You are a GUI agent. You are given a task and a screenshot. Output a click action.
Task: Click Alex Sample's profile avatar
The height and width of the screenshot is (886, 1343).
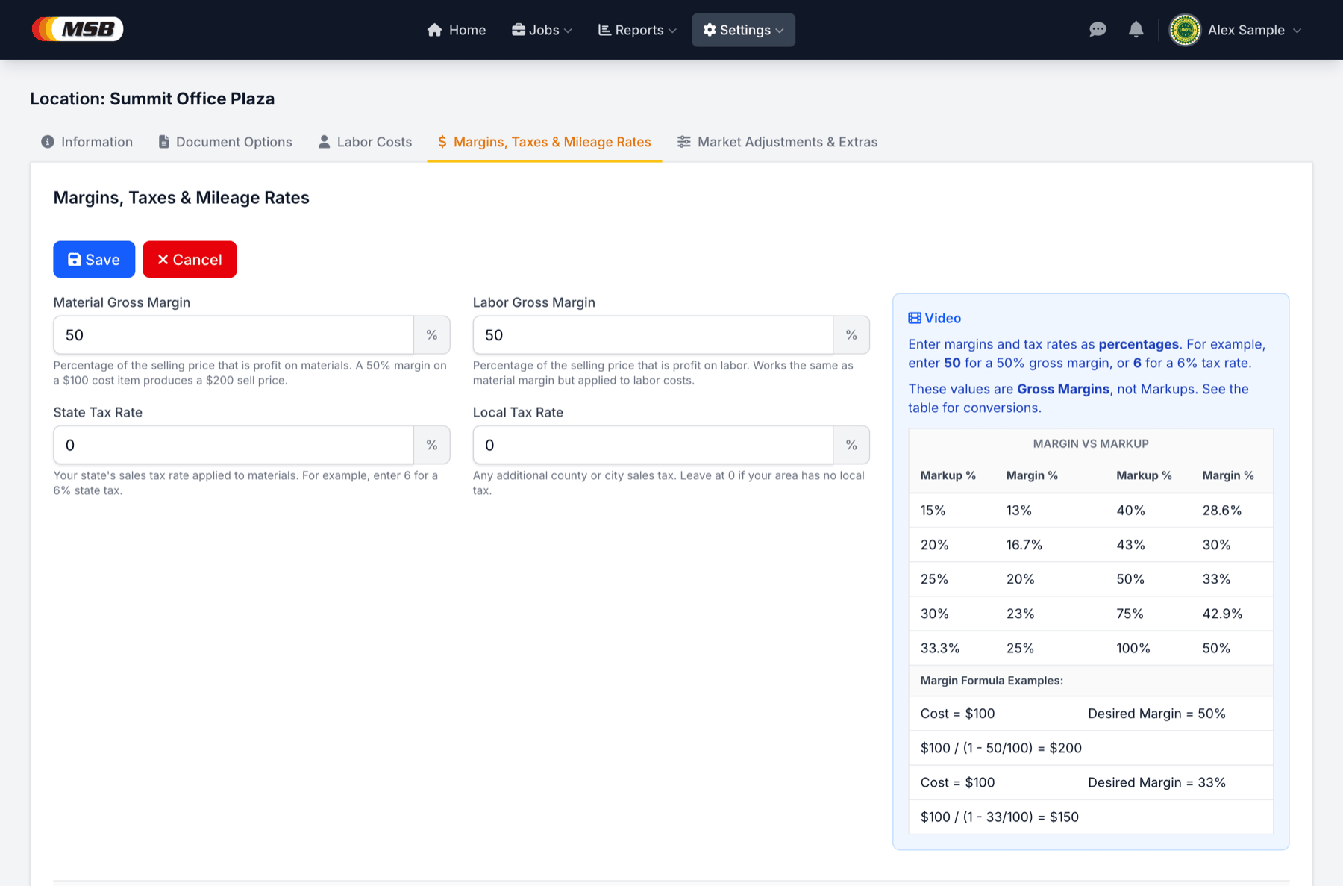tap(1185, 30)
